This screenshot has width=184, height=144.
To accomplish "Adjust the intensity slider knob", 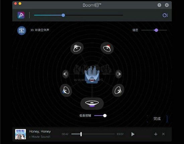I will click(x=156, y=30).
